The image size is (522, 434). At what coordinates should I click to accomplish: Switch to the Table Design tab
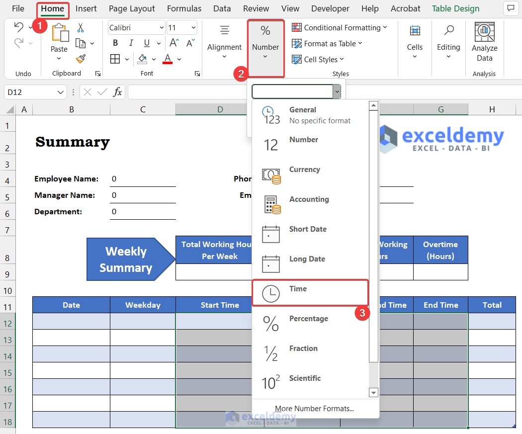[455, 8]
